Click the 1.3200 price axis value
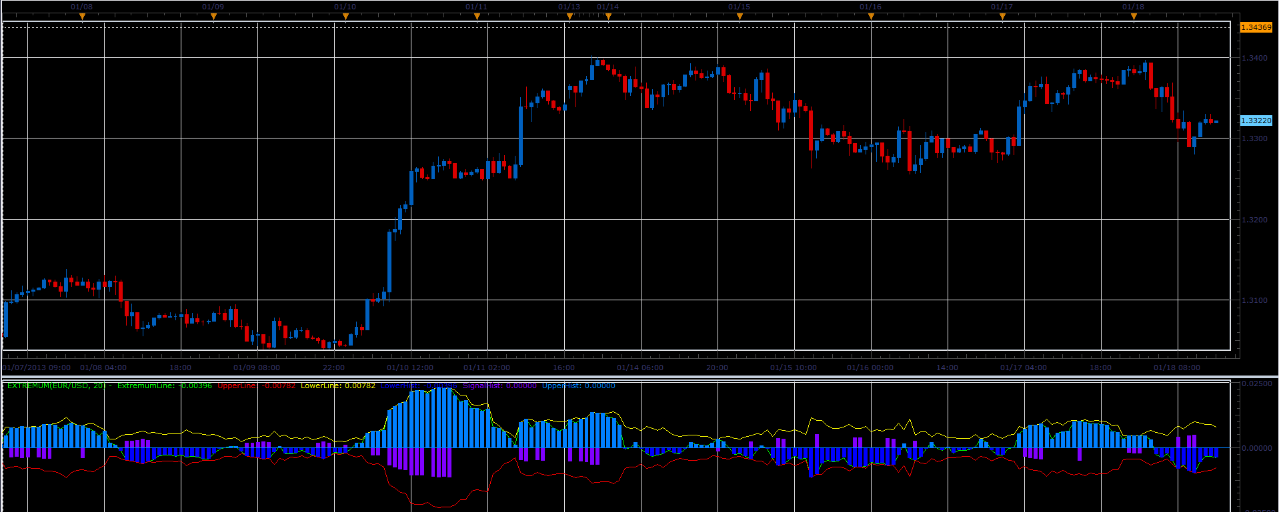Screen dimensions: 1279x512 [x=1254, y=220]
